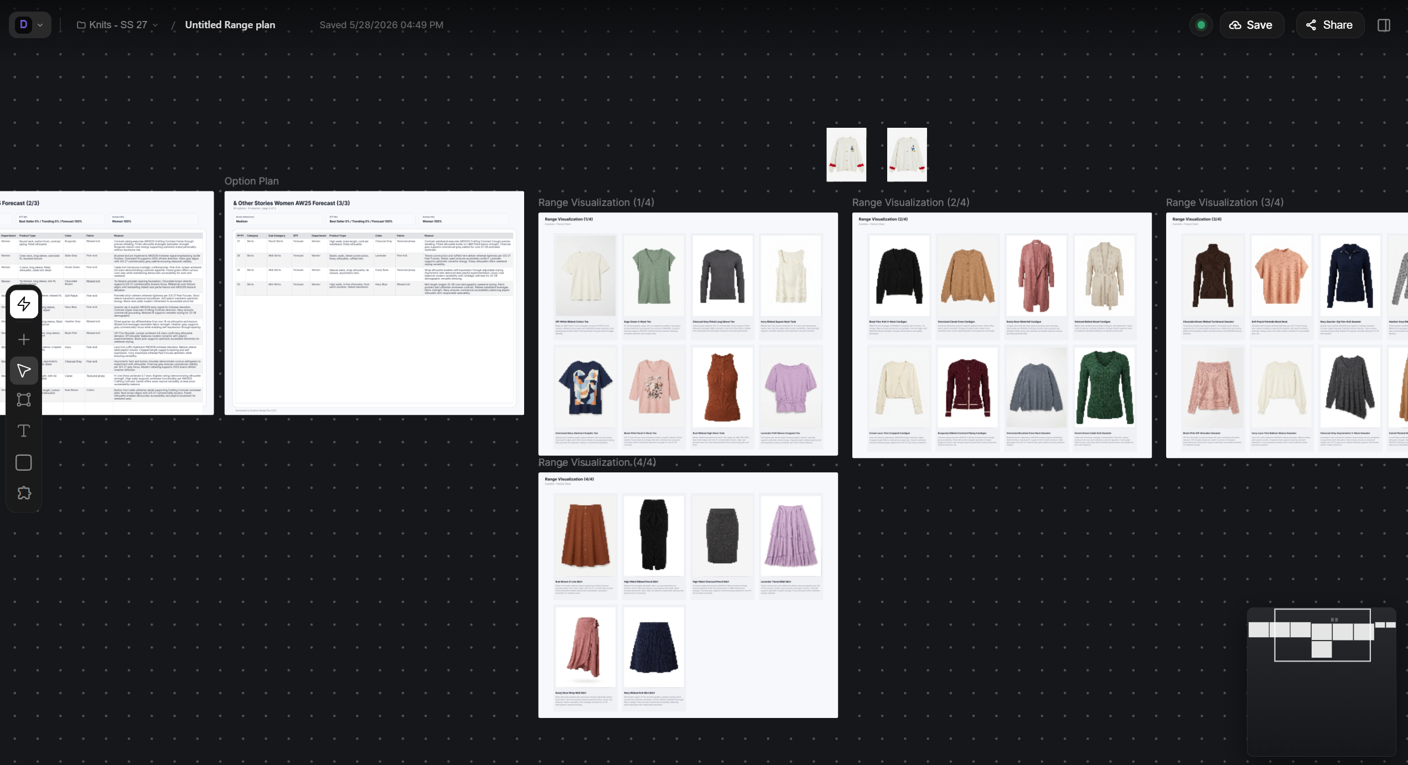
Task: Click the D workspace logo
Action: pos(23,24)
